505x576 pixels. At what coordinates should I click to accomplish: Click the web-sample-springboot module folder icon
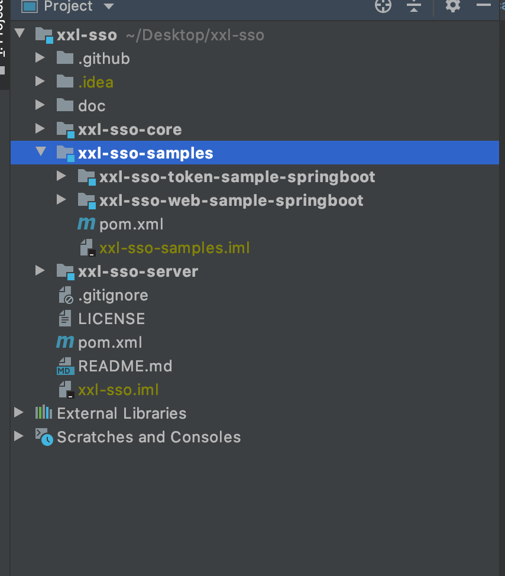87,201
